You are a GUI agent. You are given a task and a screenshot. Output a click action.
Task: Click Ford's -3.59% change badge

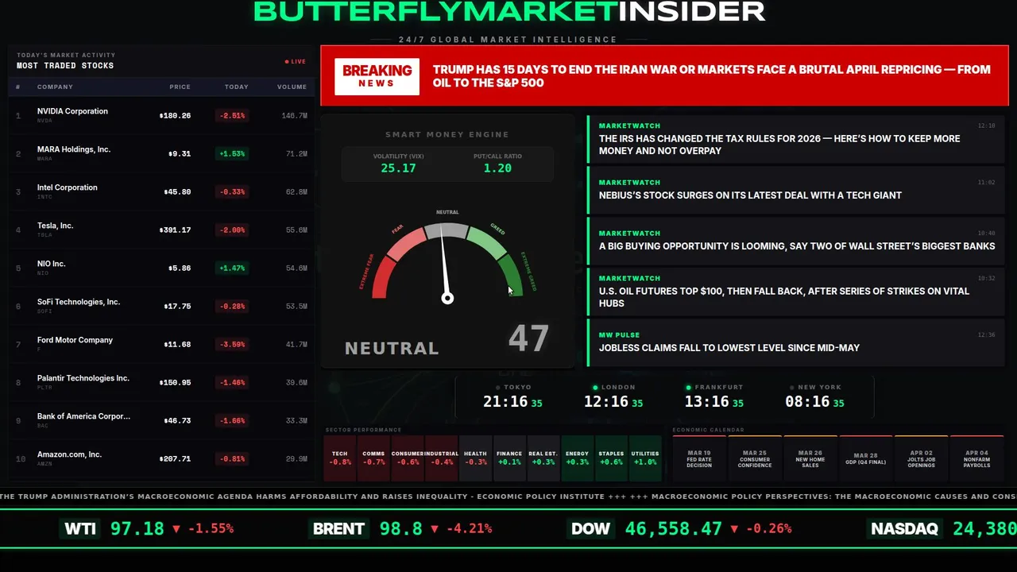[233, 344]
